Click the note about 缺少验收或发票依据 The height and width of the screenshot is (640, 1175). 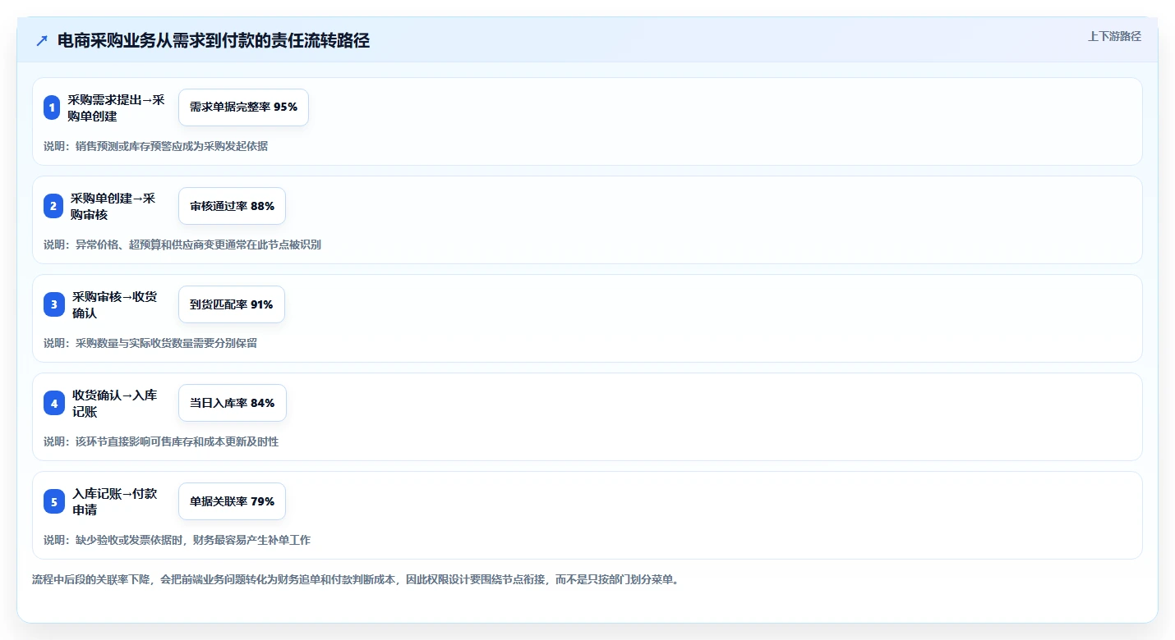click(x=177, y=540)
